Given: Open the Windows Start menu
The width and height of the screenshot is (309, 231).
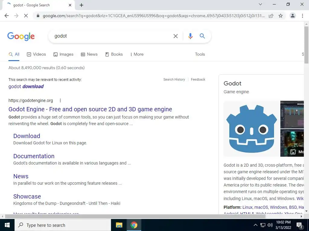Looking at the screenshot, I should coord(7,225).
